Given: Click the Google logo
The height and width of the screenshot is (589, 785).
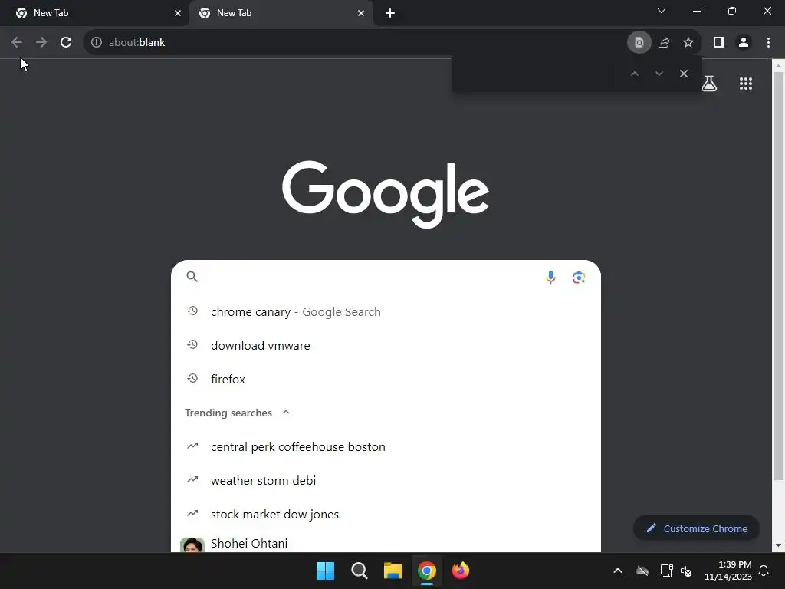Looking at the screenshot, I should tap(386, 192).
